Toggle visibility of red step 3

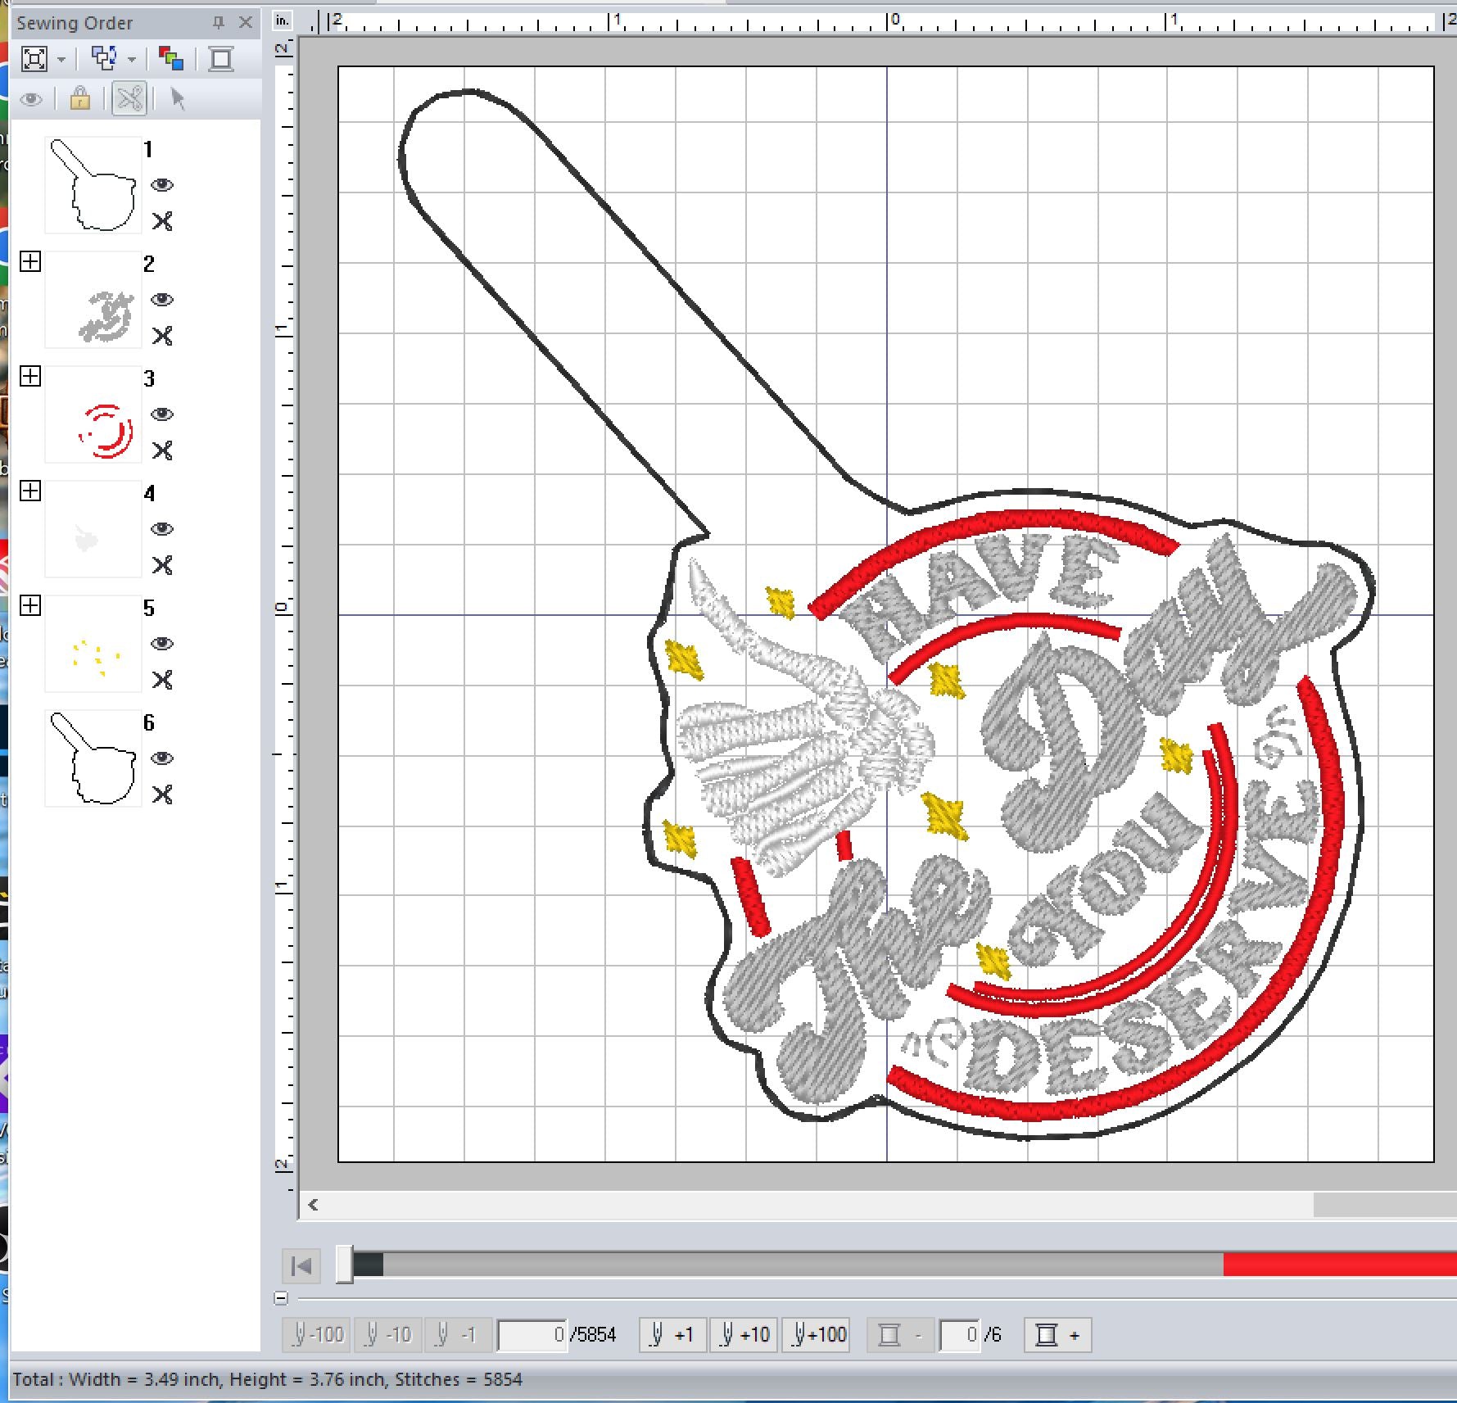tap(162, 414)
